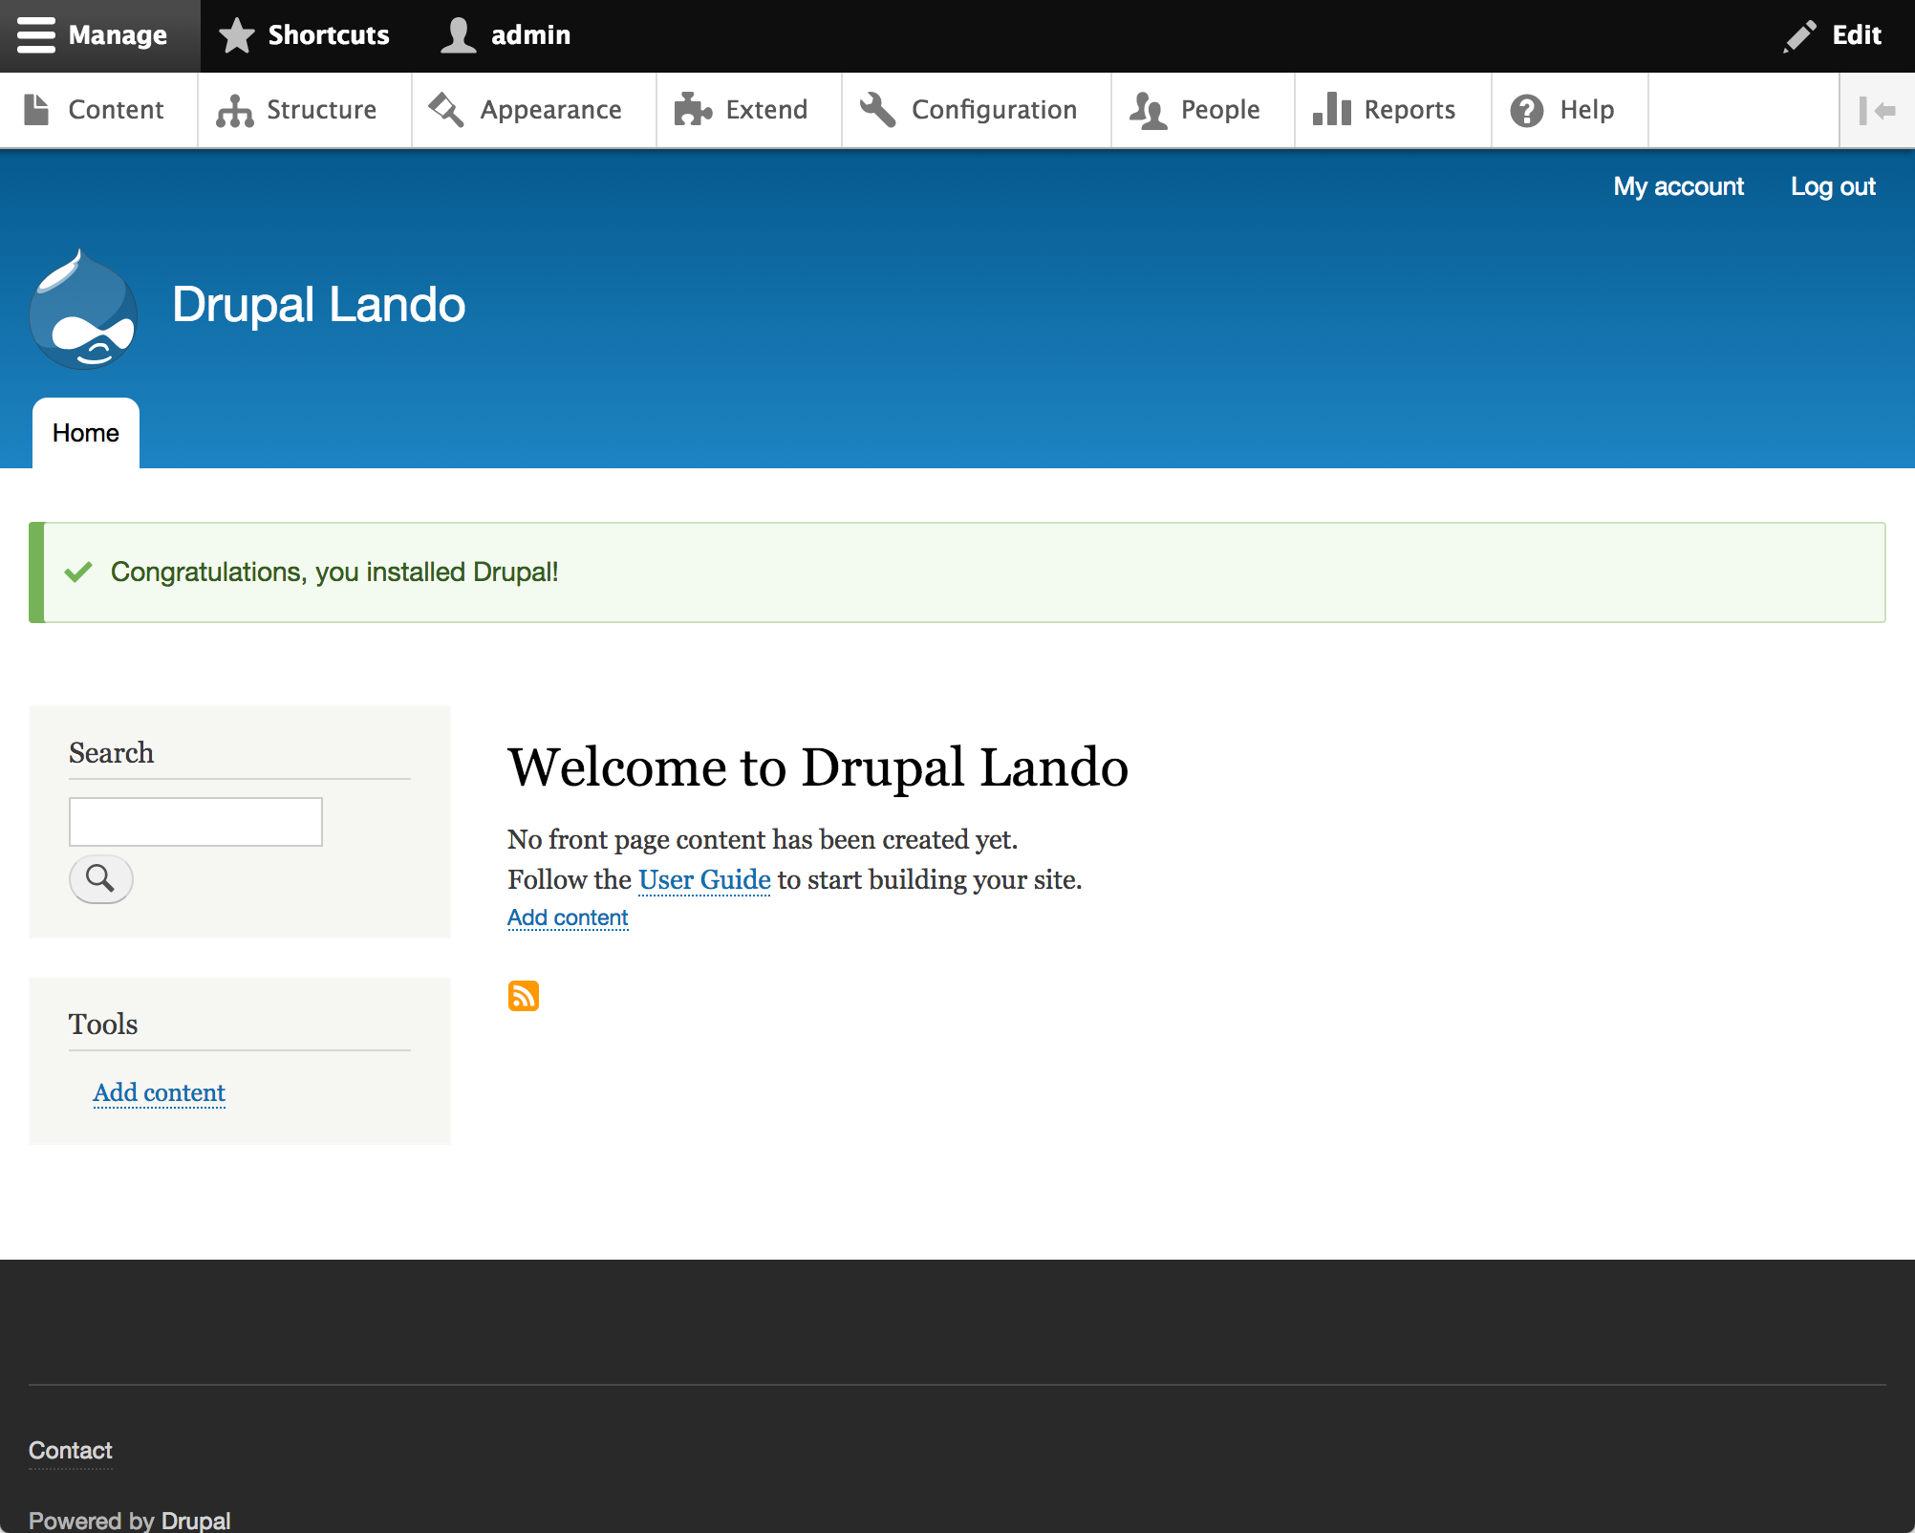
Task: Open Configuration via the wrench icon
Action: coord(877,110)
